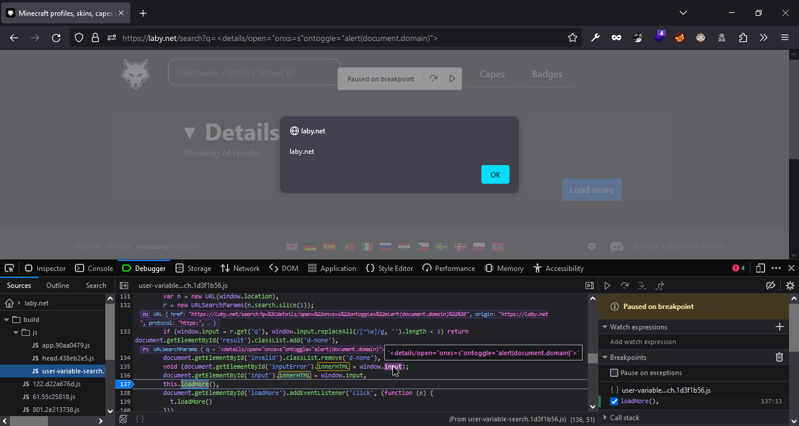799x426 pixels.
Task: Click the tracking protection shield icon
Action: (79, 38)
